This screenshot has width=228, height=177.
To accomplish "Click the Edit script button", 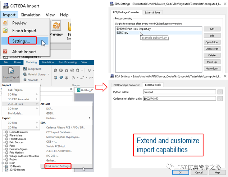I will click(x=212, y=36).
